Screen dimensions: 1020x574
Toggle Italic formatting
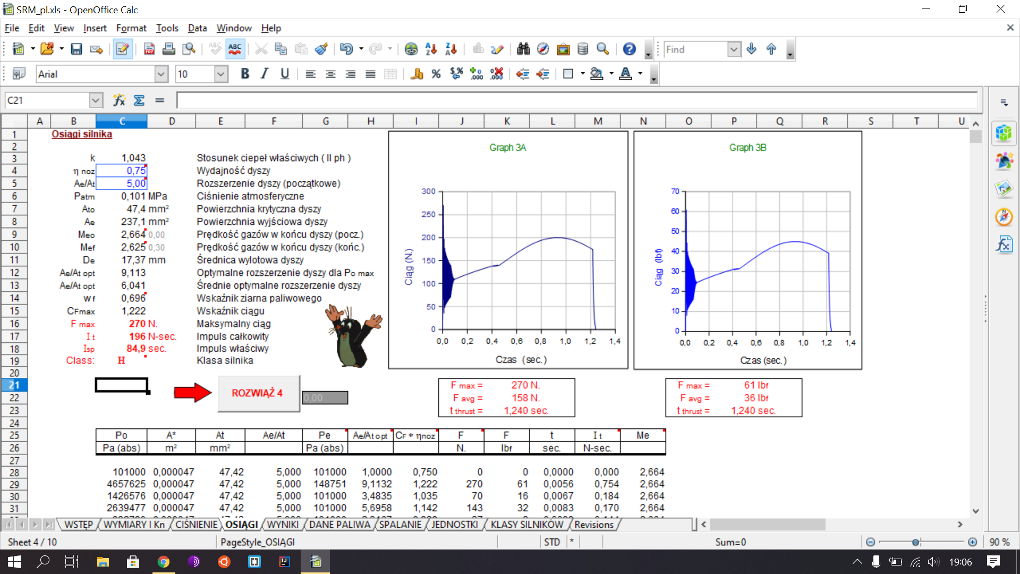point(265,74)
